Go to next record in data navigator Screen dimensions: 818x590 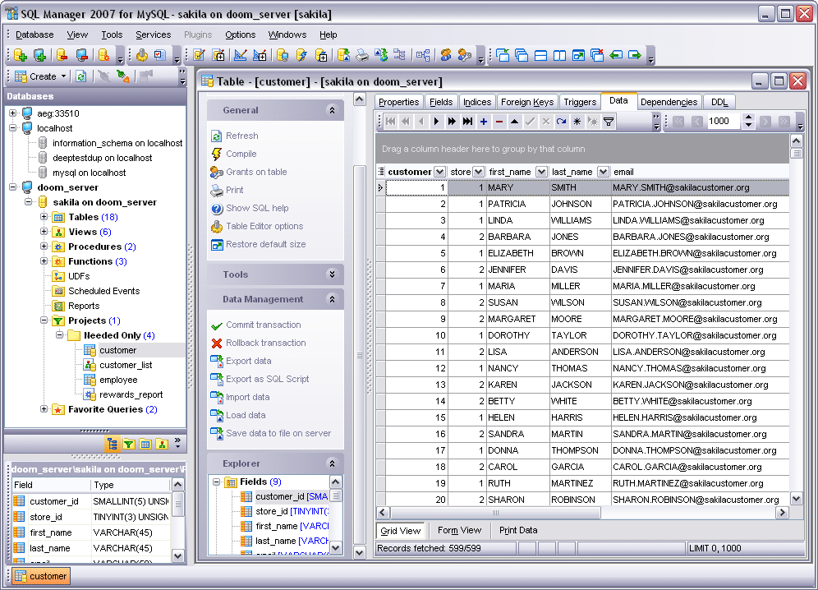tap(437, 122)
